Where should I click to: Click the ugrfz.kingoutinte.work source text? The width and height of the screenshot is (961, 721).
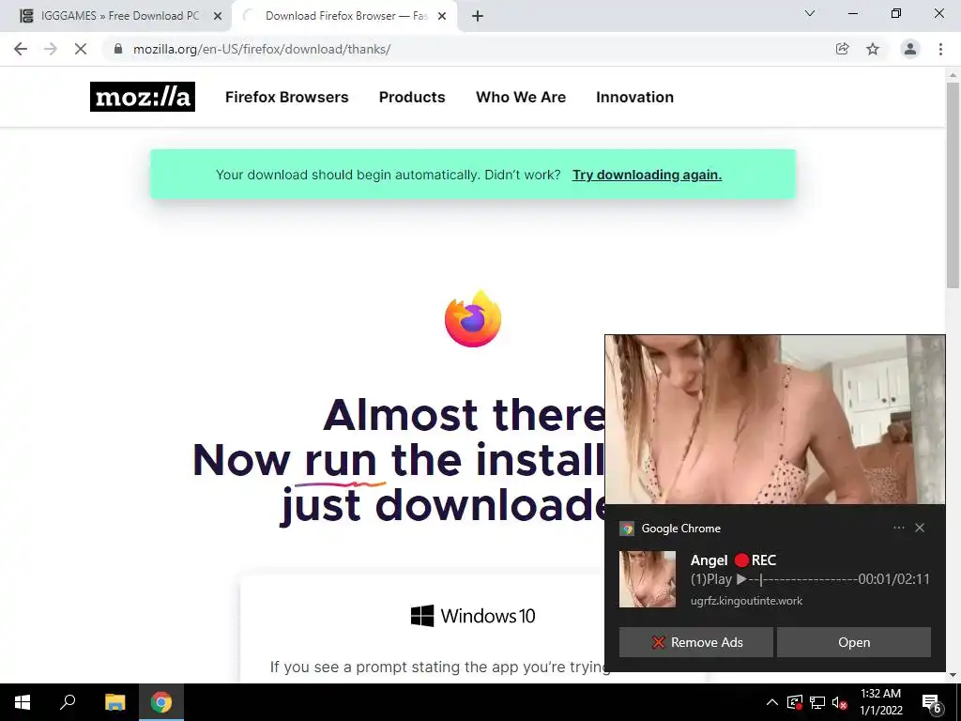coord(746,601)
